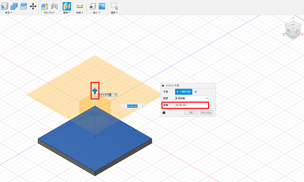Open the 挿入 (Insert) dropdown menu
This screenshot has width=304, height=182.
(96, 12)
